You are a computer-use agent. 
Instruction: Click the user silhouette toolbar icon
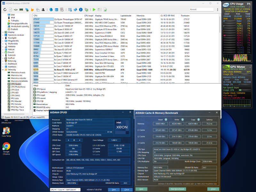coord(43,10)
